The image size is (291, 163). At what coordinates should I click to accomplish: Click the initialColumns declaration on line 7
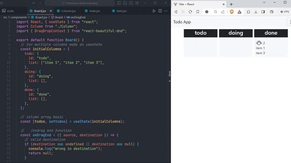tap(47, 49)
